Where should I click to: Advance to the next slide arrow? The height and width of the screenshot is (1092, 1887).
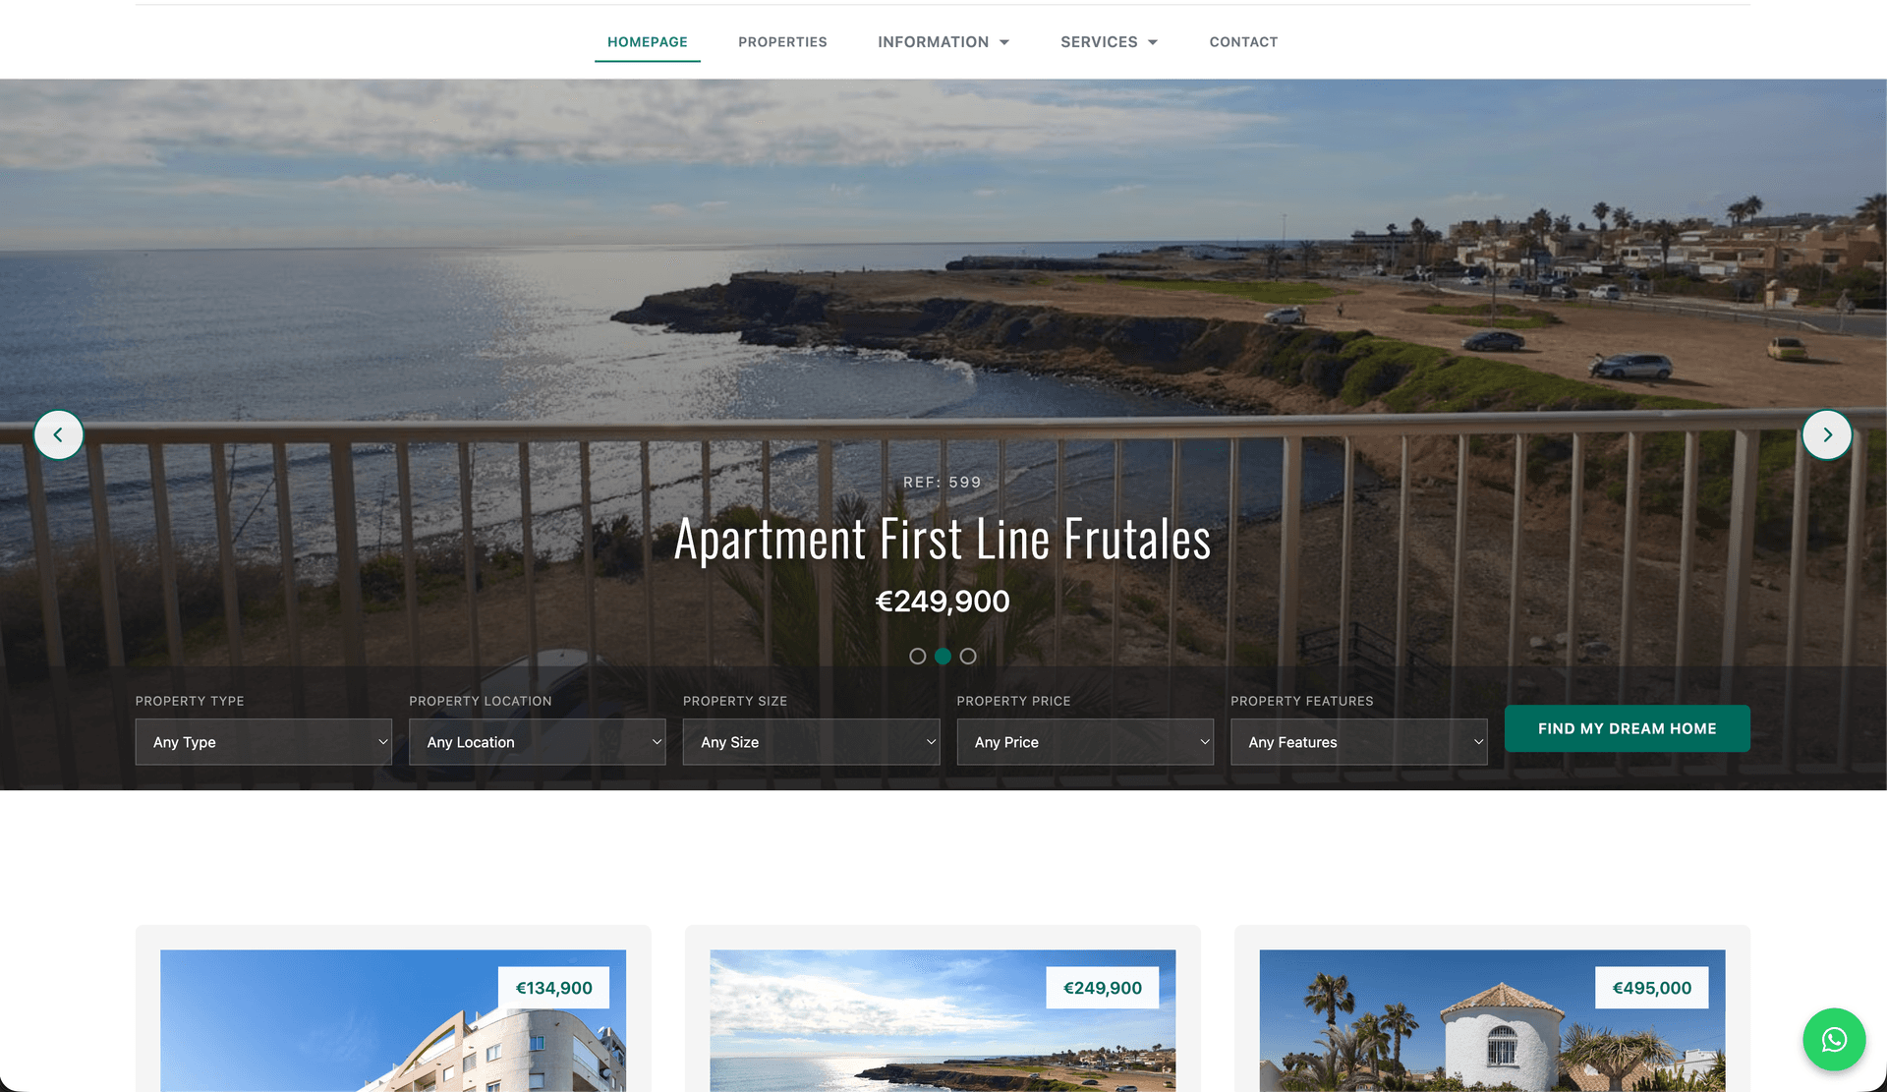coord(1827,434)
